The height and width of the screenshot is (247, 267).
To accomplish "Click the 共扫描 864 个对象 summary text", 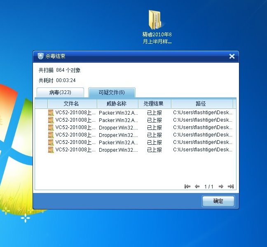I will (60, 70).
